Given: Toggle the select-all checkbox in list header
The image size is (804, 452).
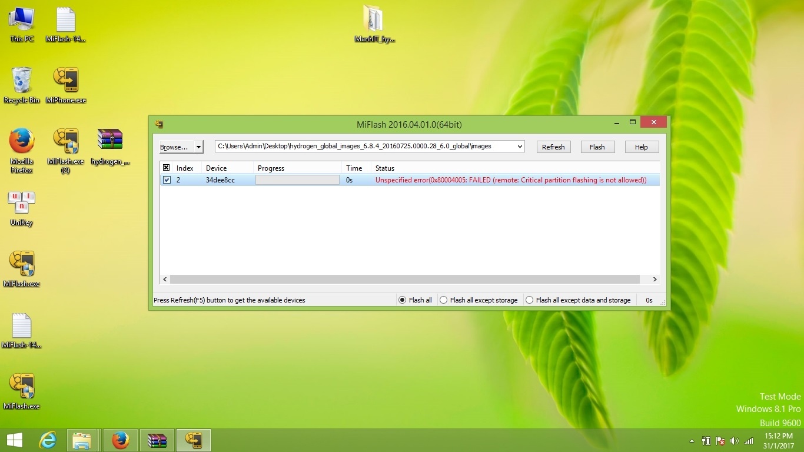Looking at the screenshot, I should pos(167,168).
